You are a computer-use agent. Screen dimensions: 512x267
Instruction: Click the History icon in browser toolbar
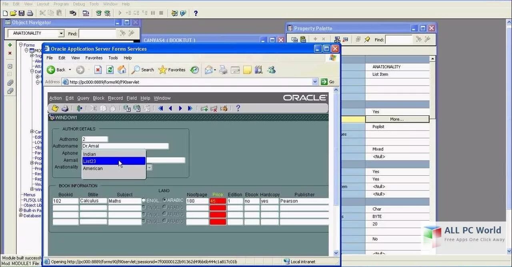[194, 70]
